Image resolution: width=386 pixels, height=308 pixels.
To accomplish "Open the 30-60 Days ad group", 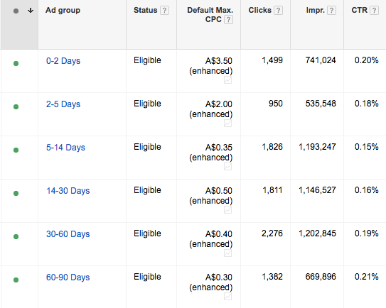I will coord(68,233).
